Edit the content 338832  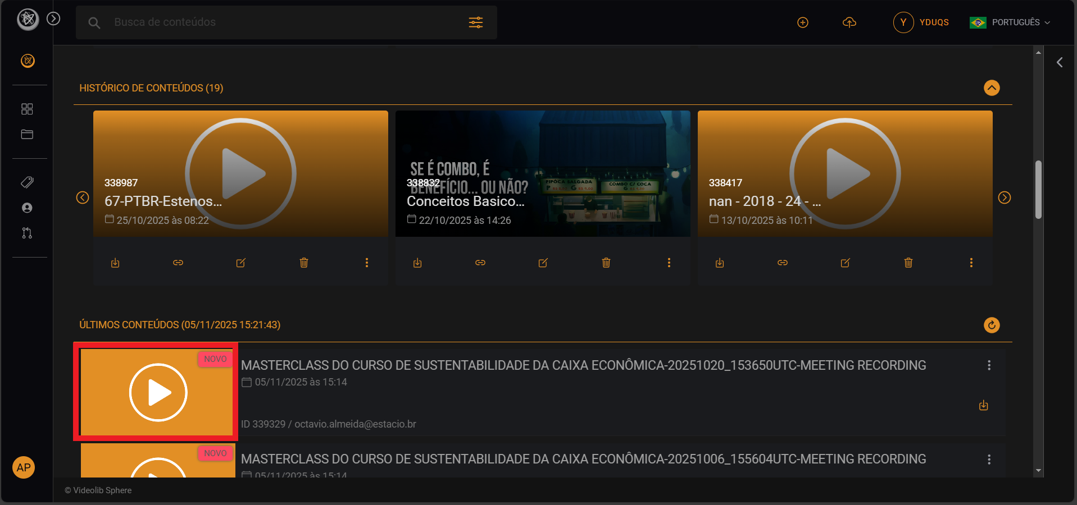click(x=543, y=262)
